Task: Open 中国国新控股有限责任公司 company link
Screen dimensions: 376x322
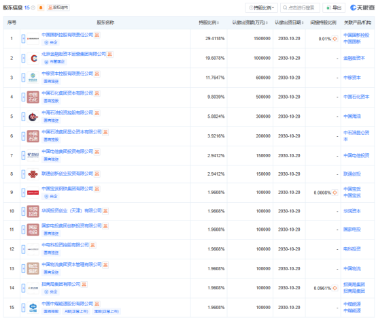Action: click(67, 35)
